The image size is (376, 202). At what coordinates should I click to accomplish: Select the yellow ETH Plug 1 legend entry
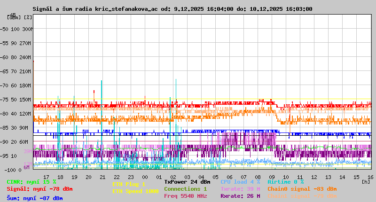[x=129, y=184]
